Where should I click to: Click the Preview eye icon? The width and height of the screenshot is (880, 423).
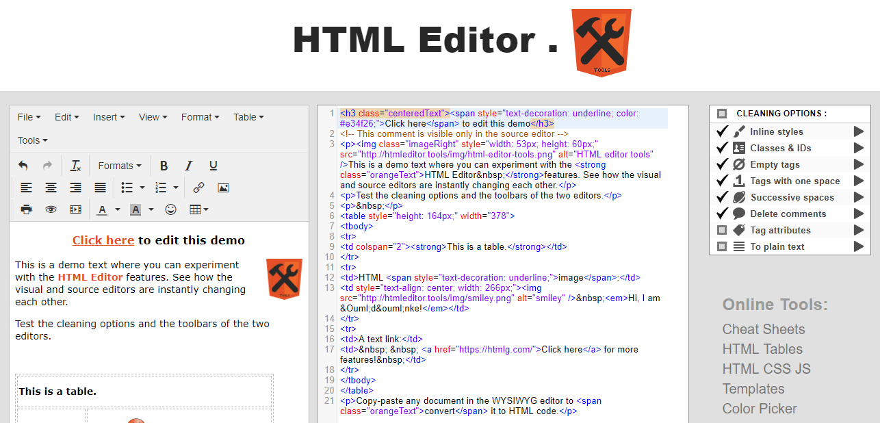coord(51,209)
